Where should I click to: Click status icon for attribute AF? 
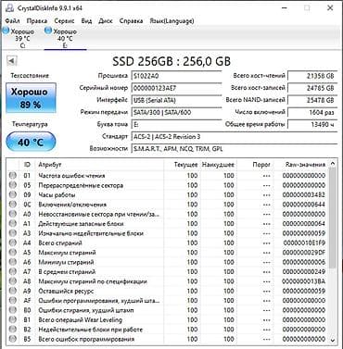[13, 300]
